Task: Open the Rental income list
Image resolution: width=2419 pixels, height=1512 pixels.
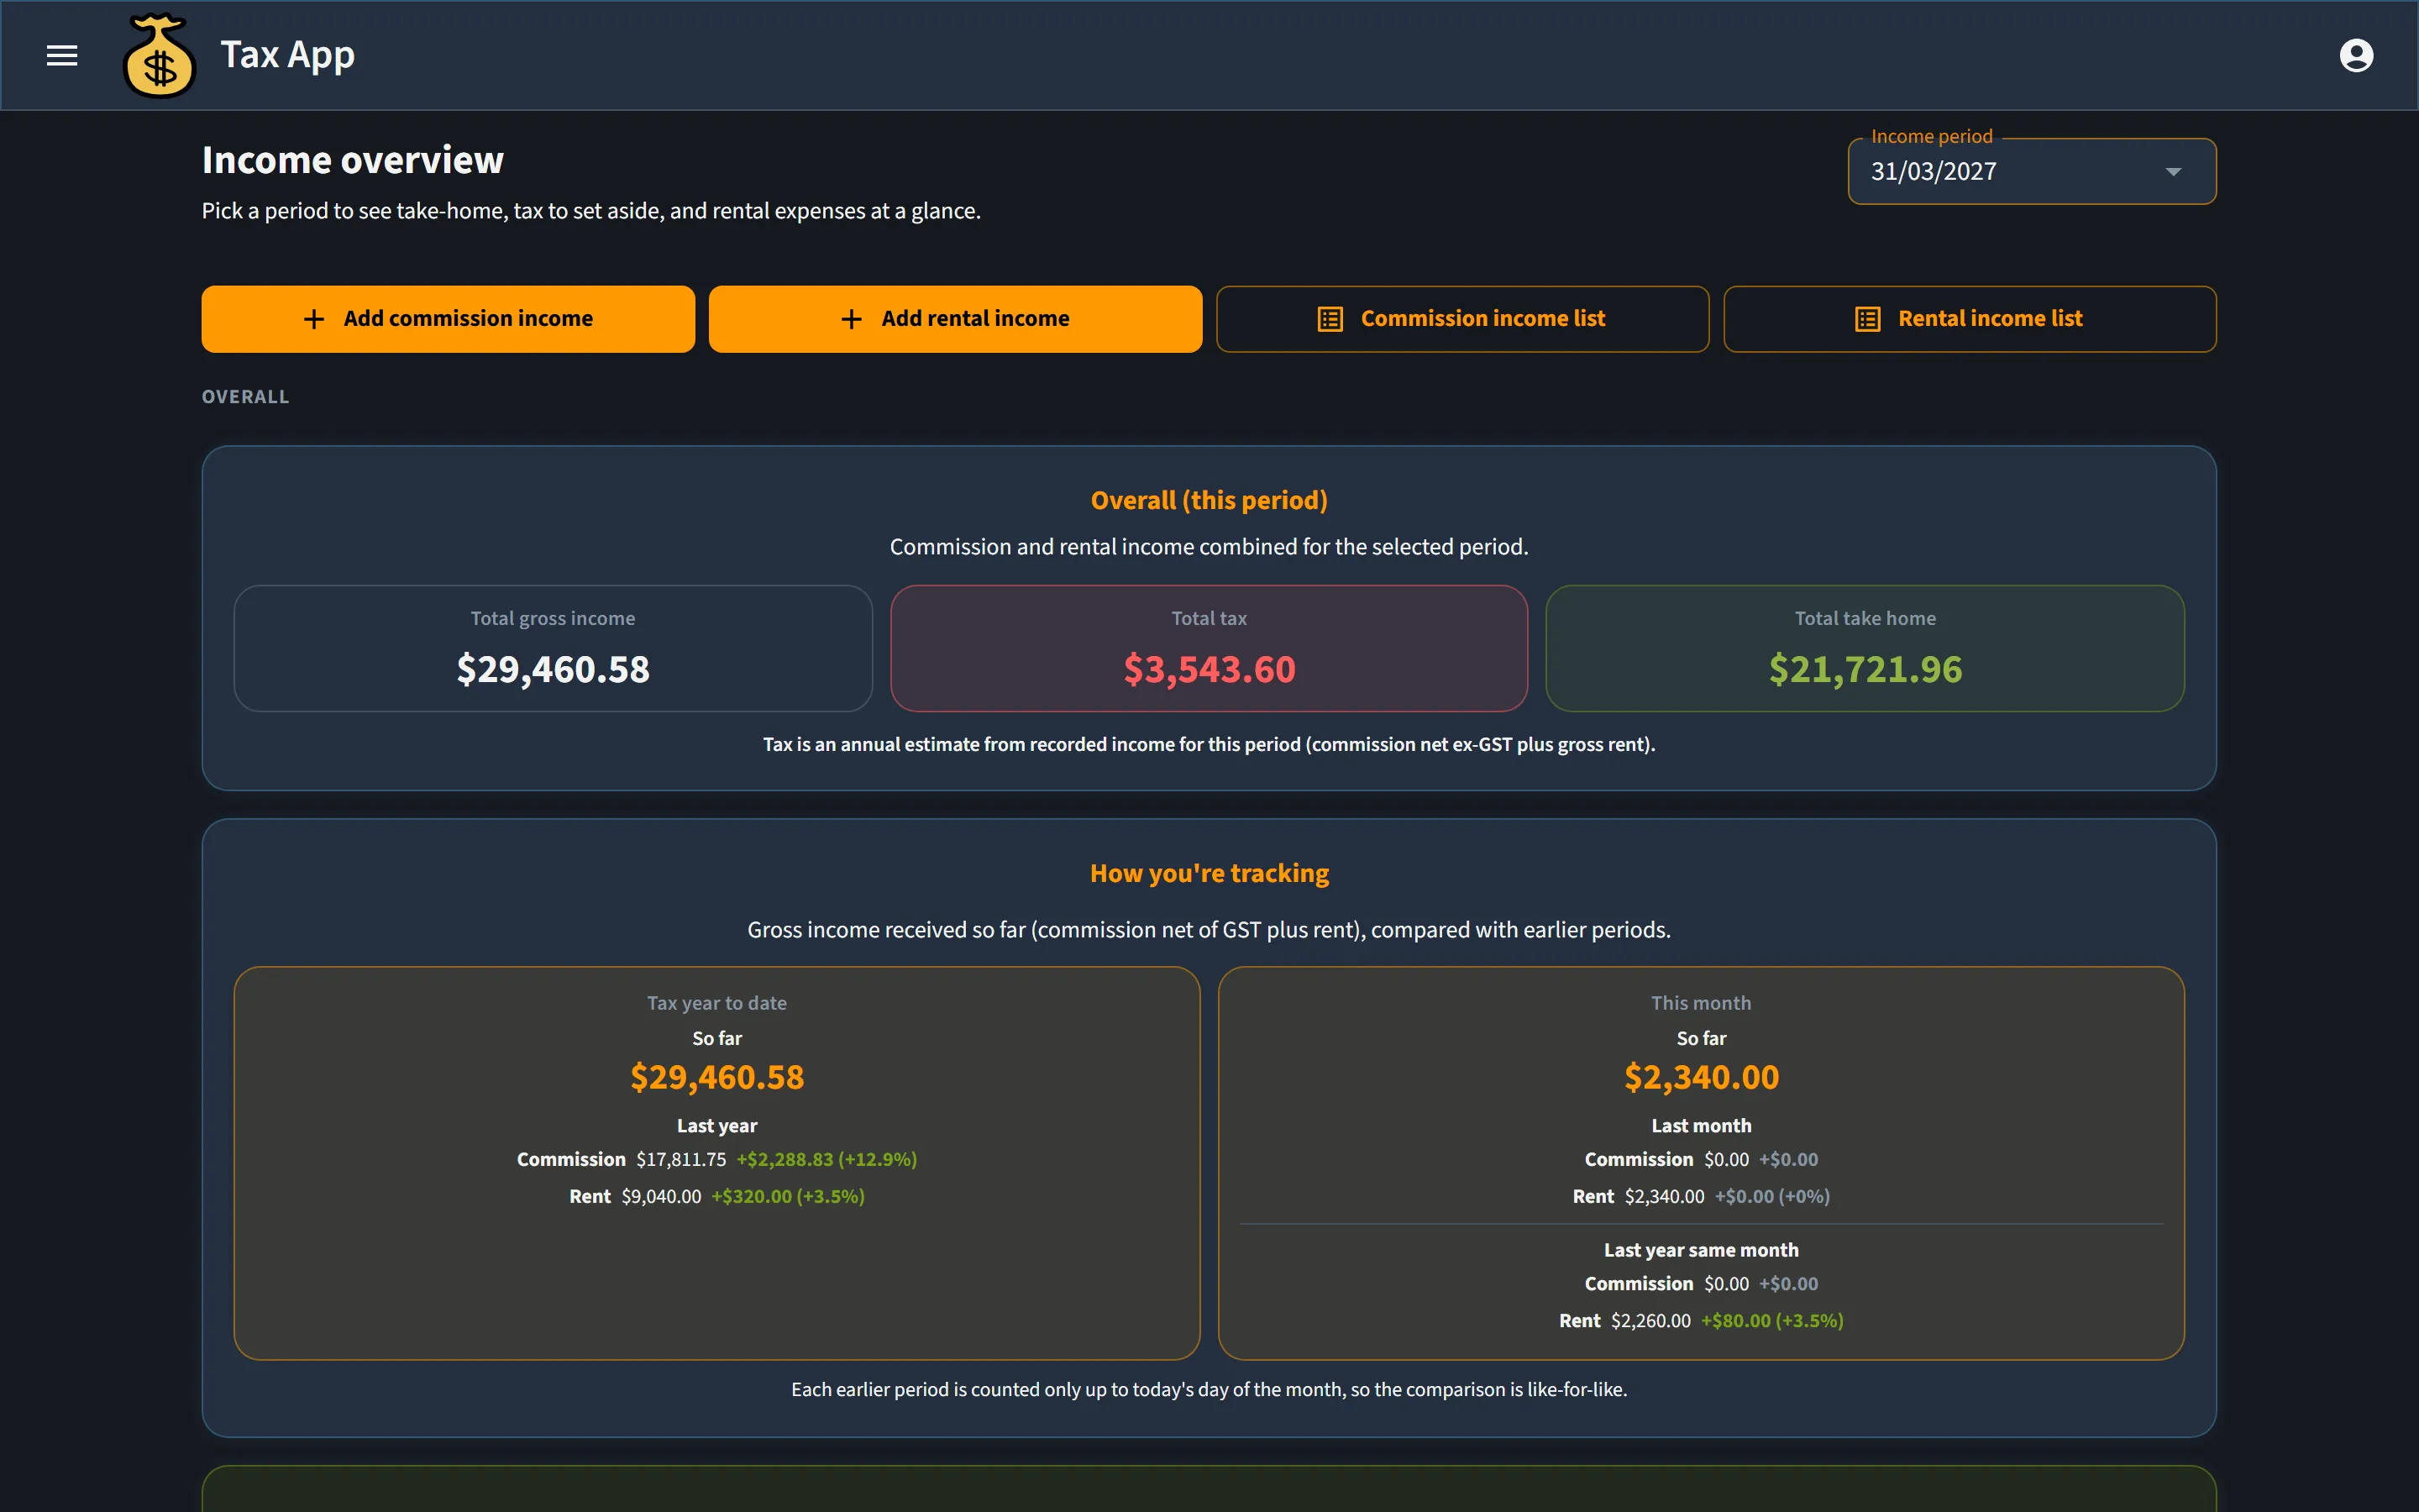Action: (1970, 319)
